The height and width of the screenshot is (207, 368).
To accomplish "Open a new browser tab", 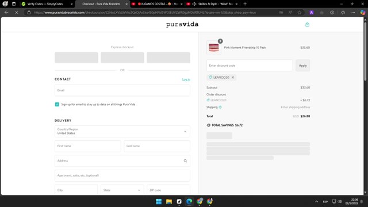I will point(245,4).
